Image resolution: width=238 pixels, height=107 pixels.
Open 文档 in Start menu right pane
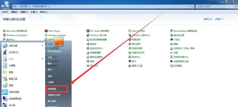[x=50, y=58]
